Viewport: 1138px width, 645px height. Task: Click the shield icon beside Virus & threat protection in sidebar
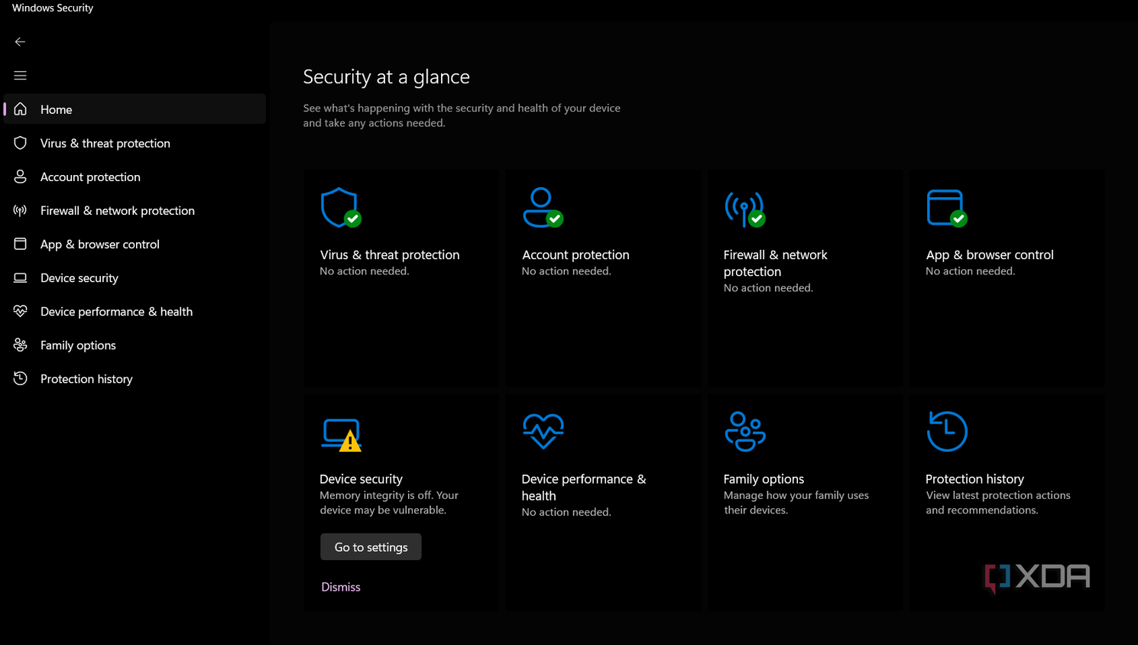coord(21,143)
